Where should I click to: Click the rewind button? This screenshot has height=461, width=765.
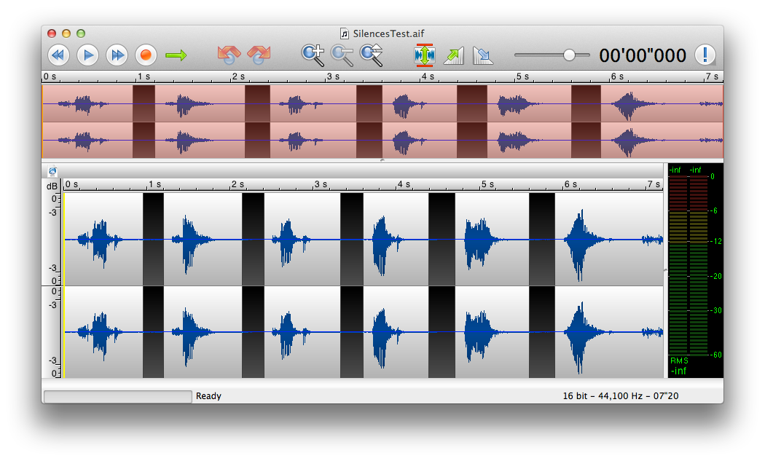tap(58, 55)
